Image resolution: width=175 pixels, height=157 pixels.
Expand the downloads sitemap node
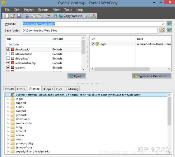click(8, 119)
